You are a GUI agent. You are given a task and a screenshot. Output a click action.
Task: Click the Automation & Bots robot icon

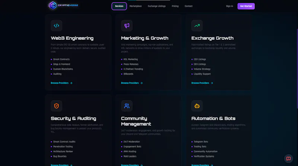(x=197, y=106)
